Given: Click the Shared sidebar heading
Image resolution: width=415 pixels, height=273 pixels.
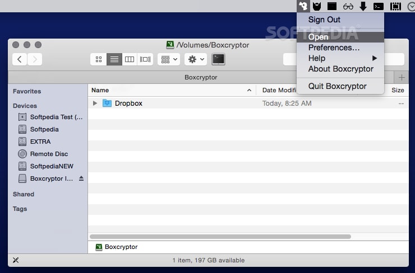Looking at the screenshot, I should pyautogui.click(x=24, y=194).
